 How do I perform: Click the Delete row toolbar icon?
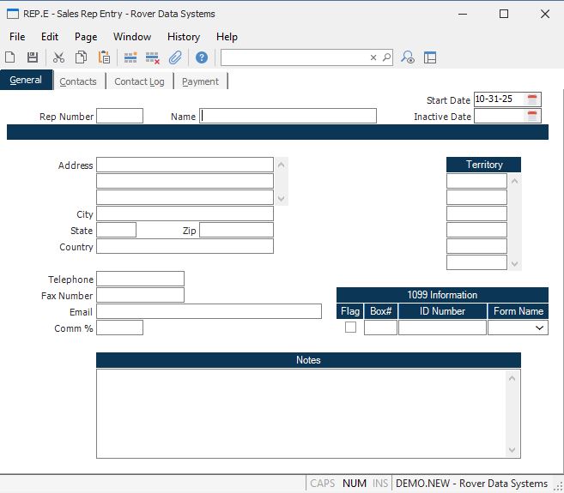[x=153, y=57]
